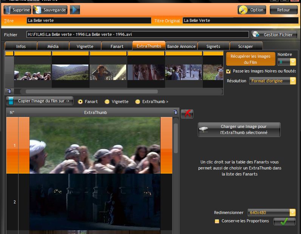Open Gestion Fichier file management
301x234 pixels.
[274, 34]
